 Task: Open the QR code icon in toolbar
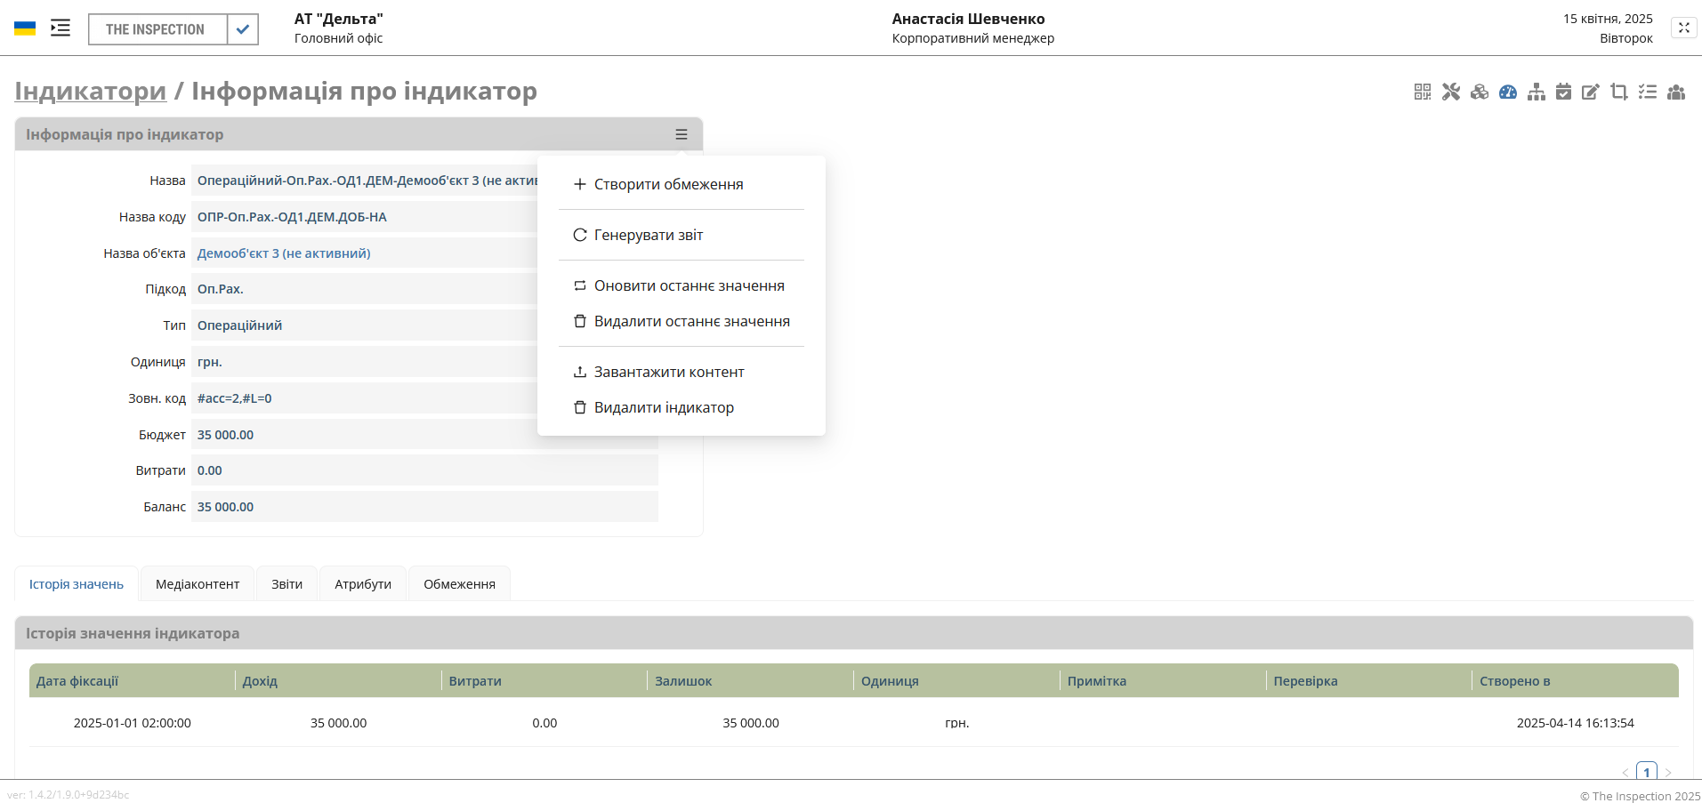[1422, 92]
